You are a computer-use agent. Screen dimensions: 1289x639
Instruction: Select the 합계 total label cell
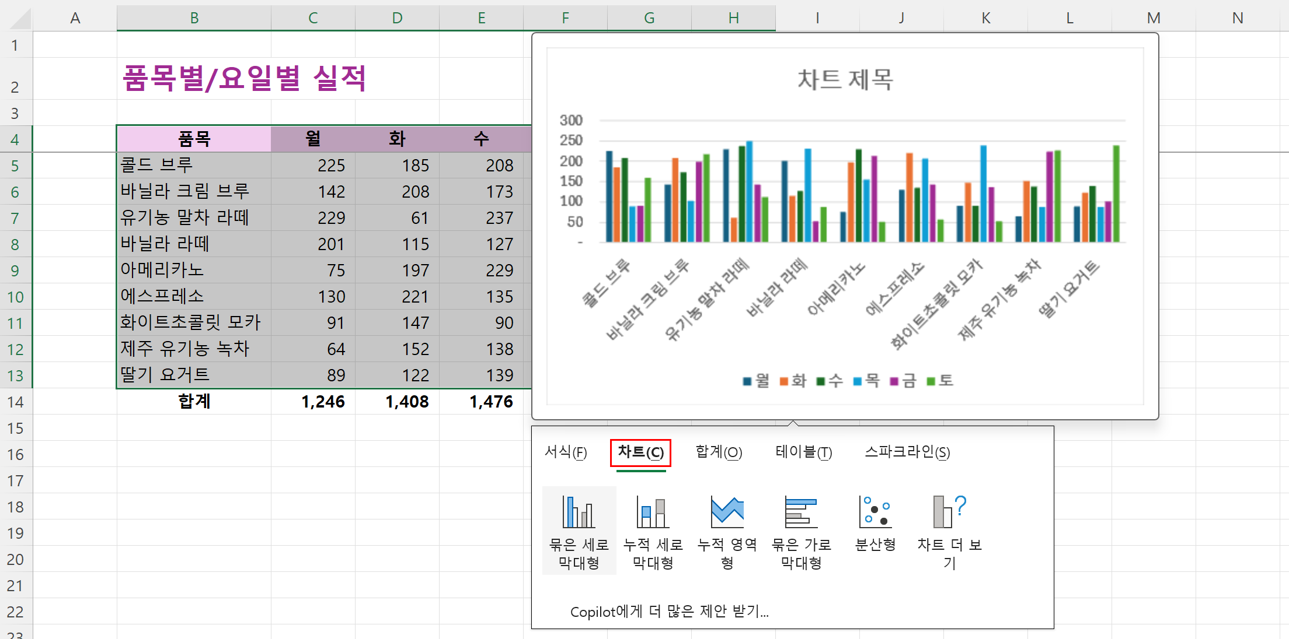194,402
